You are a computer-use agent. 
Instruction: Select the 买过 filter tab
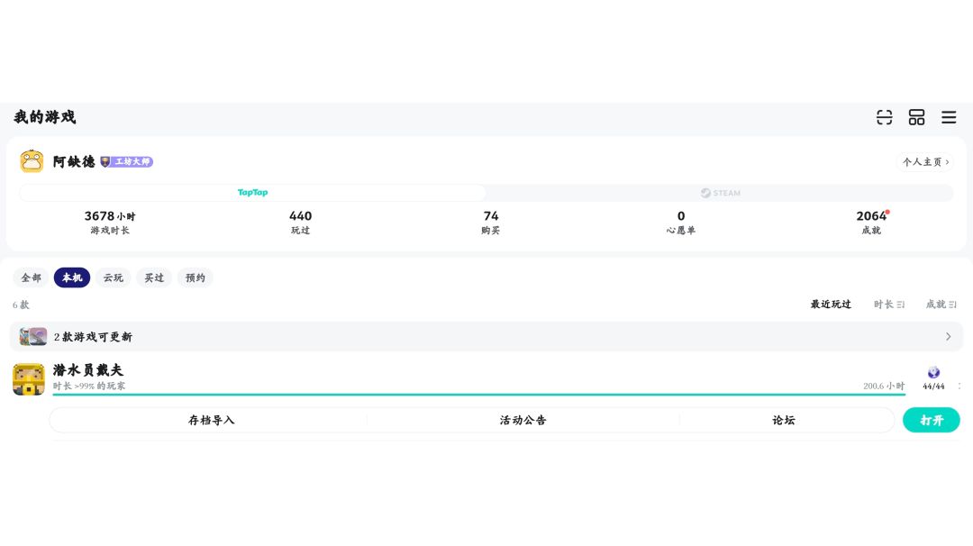(x=154, y=278)
